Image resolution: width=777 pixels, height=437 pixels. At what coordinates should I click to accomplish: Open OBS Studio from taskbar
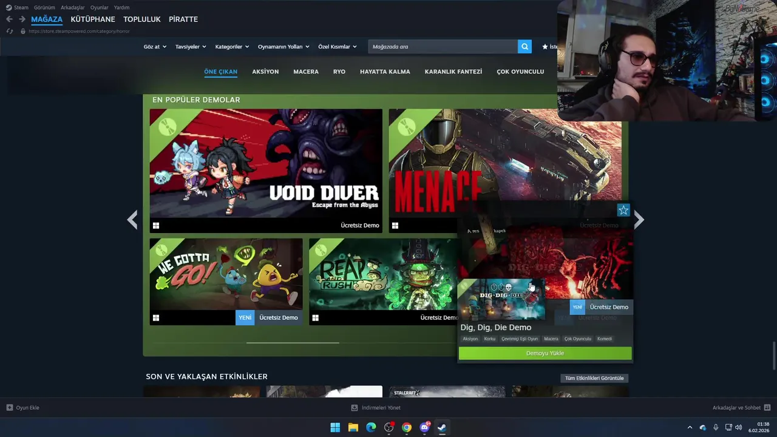click(389, 428)
